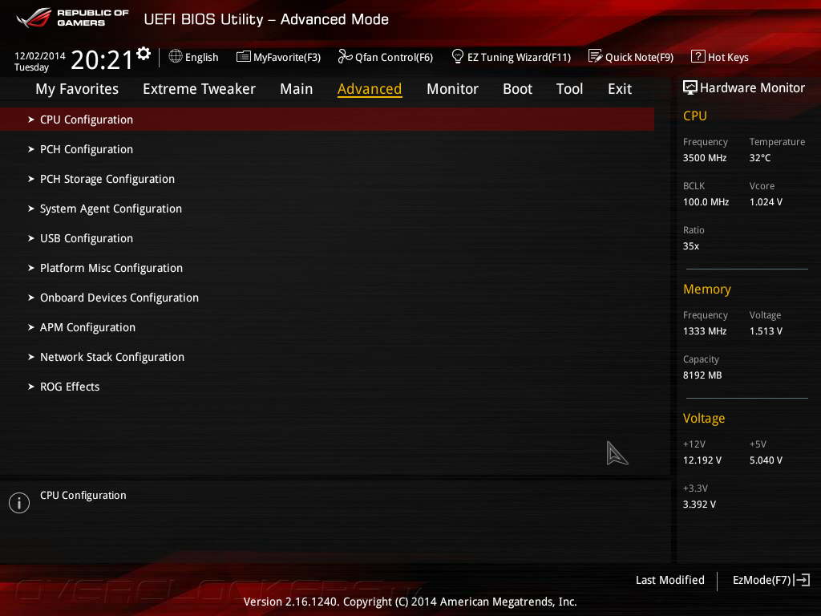The height and width of the screenshot is (616, 821).
Task: Open the Network Stack Configuration entry
Action: 112,357
